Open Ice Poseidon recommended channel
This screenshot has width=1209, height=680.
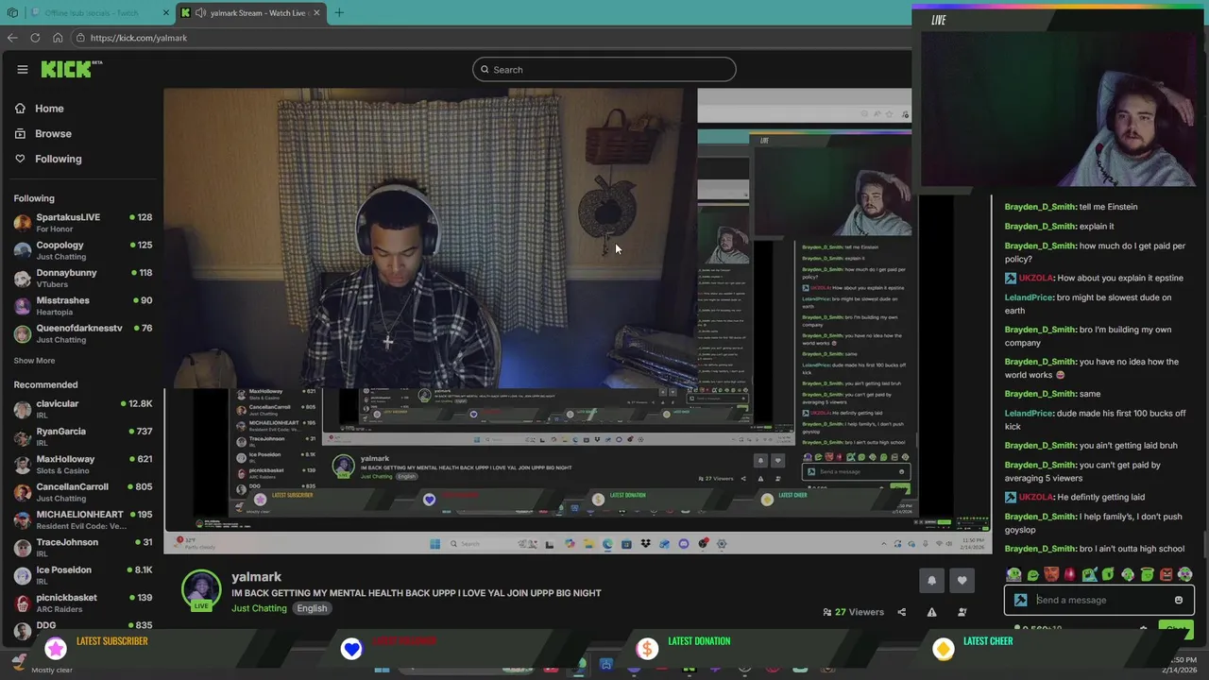83,574
